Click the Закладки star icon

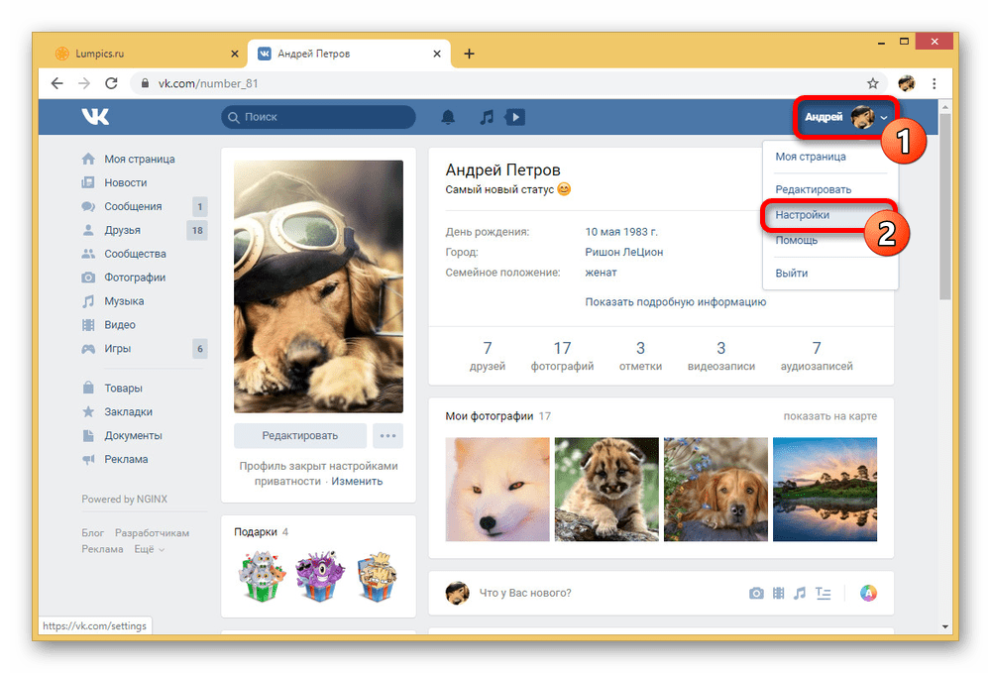click(x=88, y=411)
